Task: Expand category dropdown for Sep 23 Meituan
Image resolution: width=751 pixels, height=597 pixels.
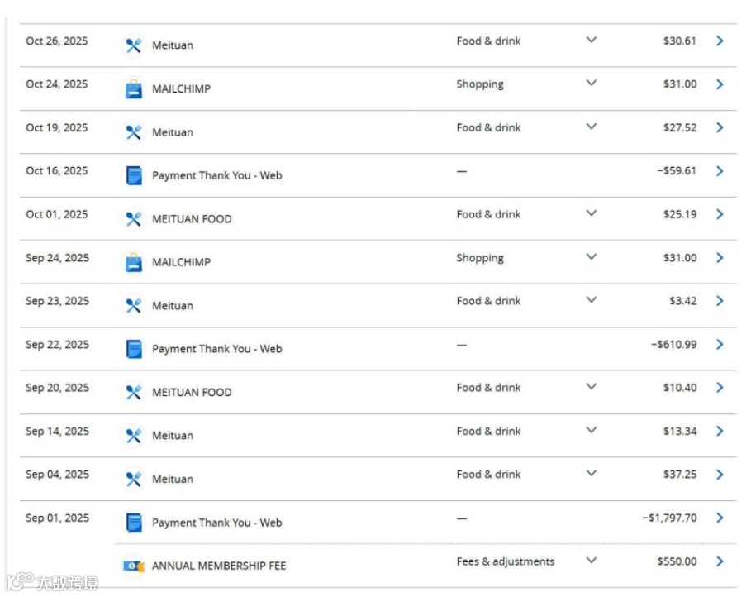Action: point(592,300)
